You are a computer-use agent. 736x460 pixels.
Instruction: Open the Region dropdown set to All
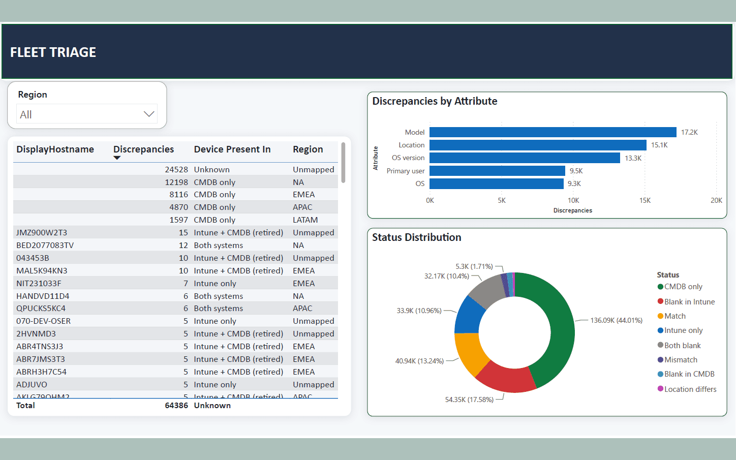tap(87, 114)
